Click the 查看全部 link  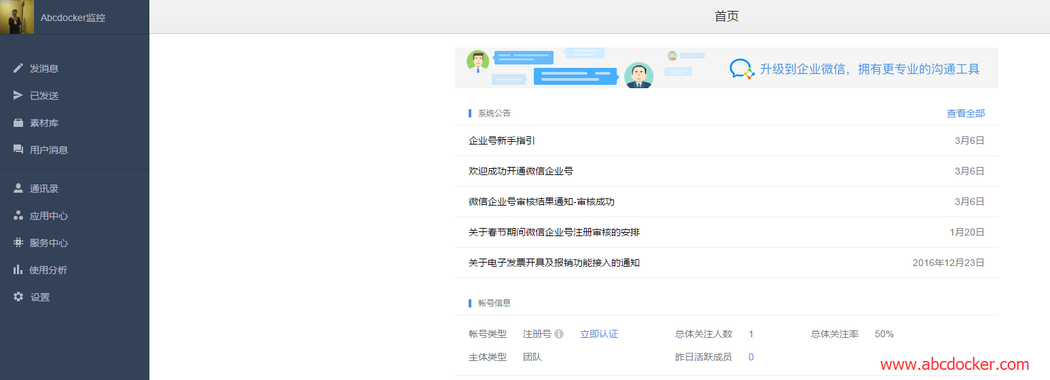(x=966, y=113)
